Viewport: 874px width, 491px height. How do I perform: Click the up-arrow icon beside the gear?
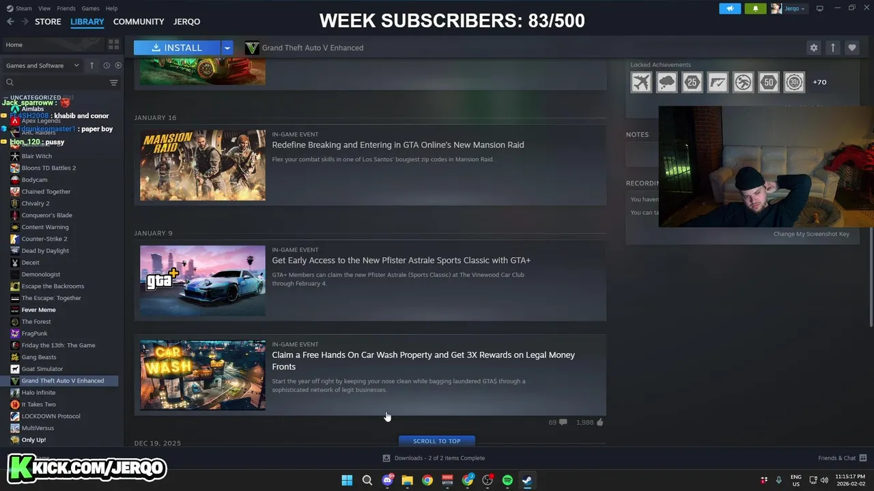coord(832,48)
